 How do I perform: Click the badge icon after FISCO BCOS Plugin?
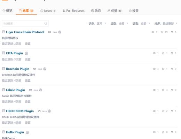tap(49, 111)
